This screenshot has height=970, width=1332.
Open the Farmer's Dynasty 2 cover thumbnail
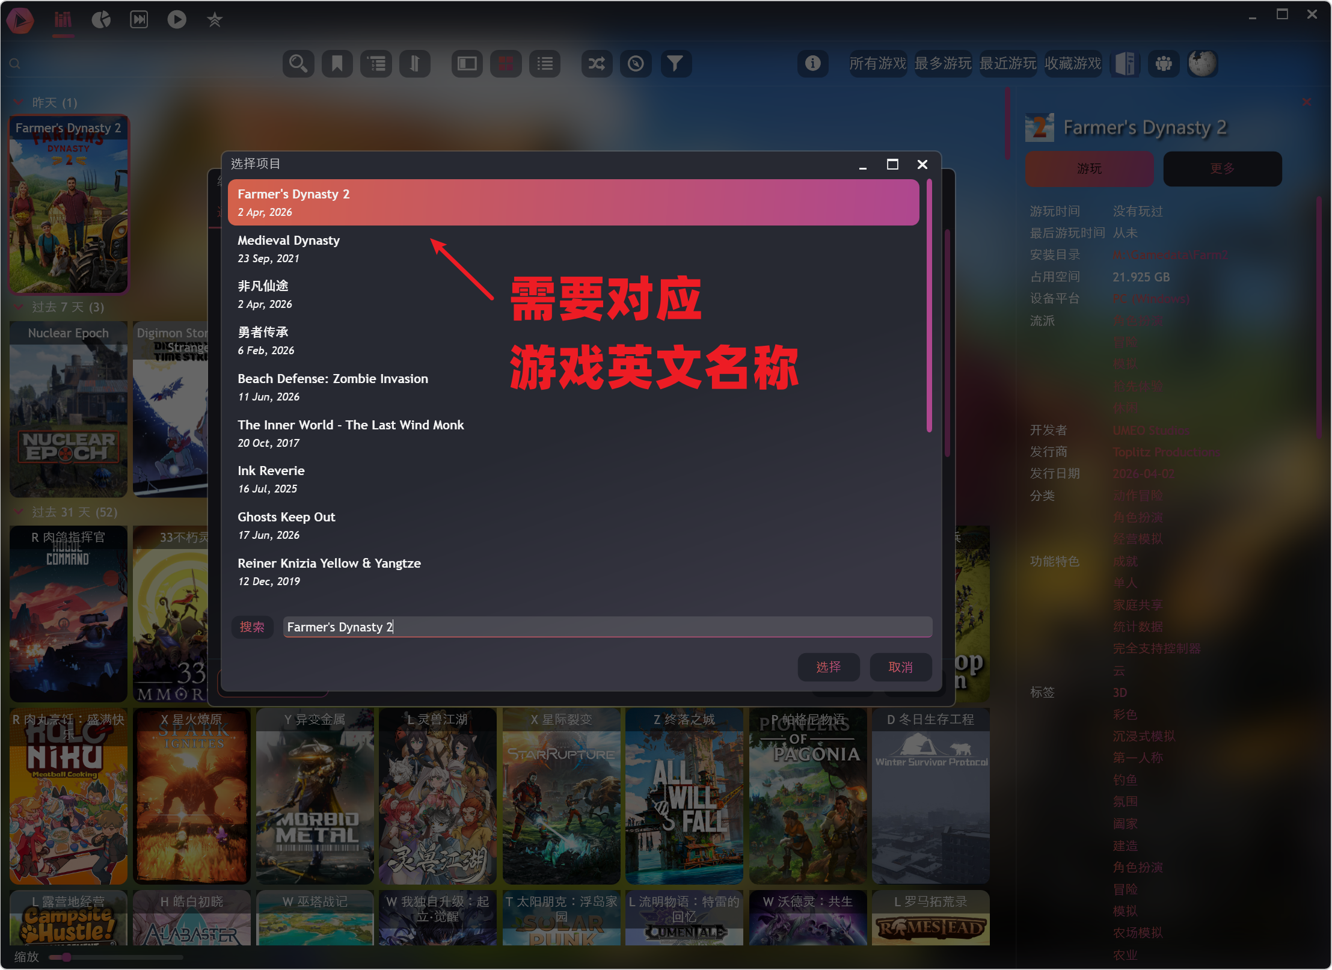point(69,204)
